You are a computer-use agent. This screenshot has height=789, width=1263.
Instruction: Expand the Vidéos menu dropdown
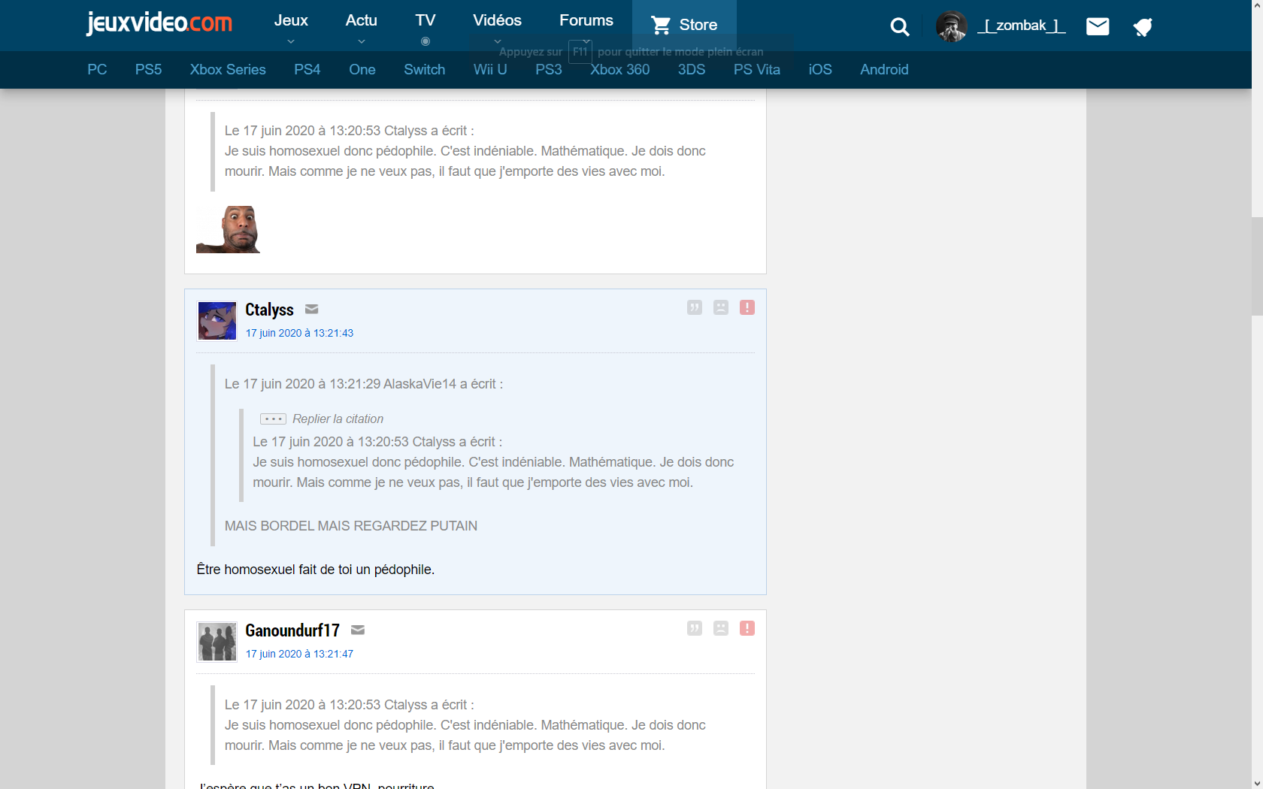click(497, 21)
